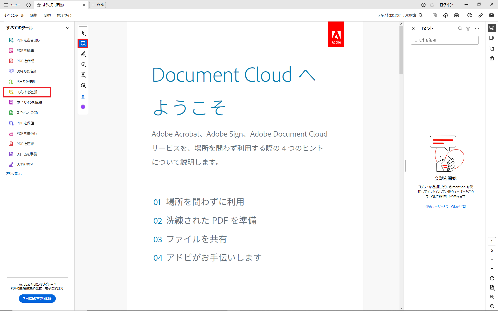Click the print icon

coord(457,15)
